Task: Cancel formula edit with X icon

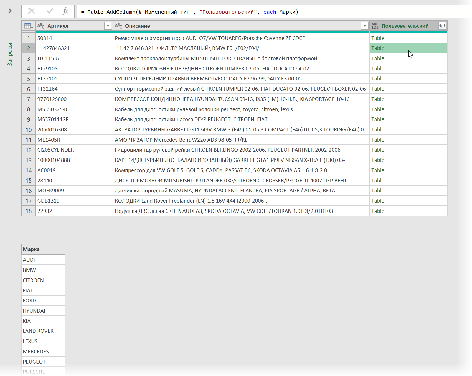Action: point(32,11)
